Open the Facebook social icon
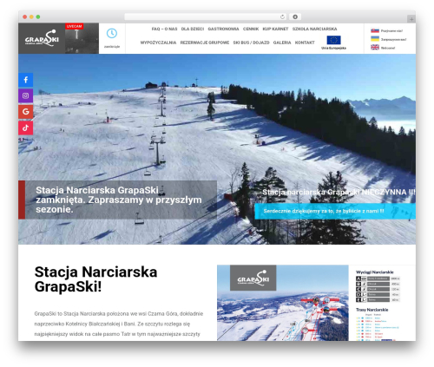This screenshot has height=367, width=434. click(25, 80)
